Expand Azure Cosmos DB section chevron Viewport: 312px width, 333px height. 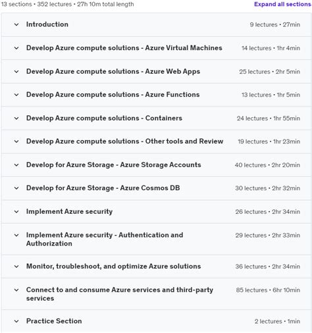pos(16,188)
